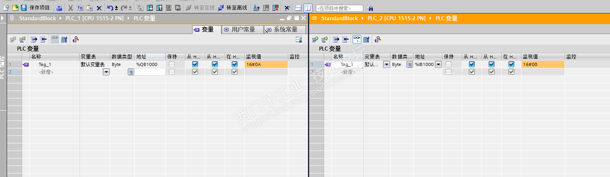Click insert row icon in PLC_1 toolbar

coord(13,39)
